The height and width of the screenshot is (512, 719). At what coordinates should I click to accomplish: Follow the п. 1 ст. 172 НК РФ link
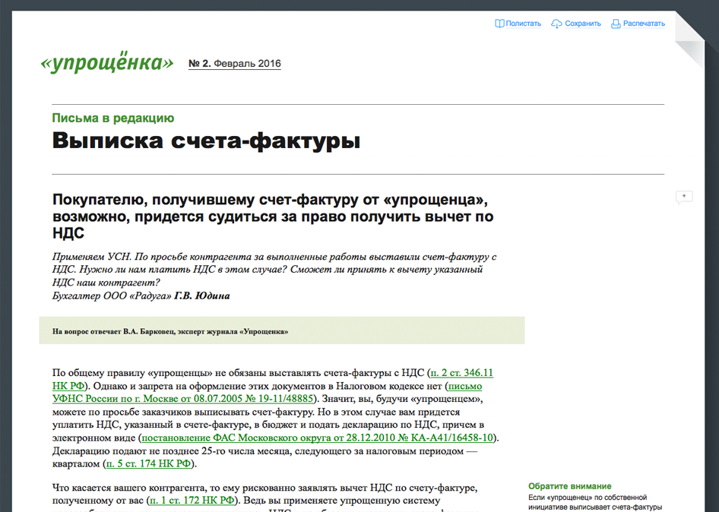coord(194,500)
